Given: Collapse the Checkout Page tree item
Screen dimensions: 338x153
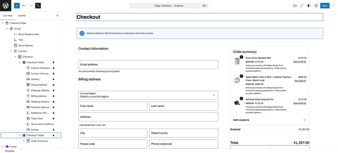Looking at the screenshot, I should (x=3, y=23).
